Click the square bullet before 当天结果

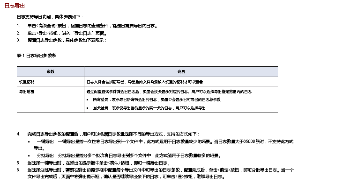click(x=88, y=108)
